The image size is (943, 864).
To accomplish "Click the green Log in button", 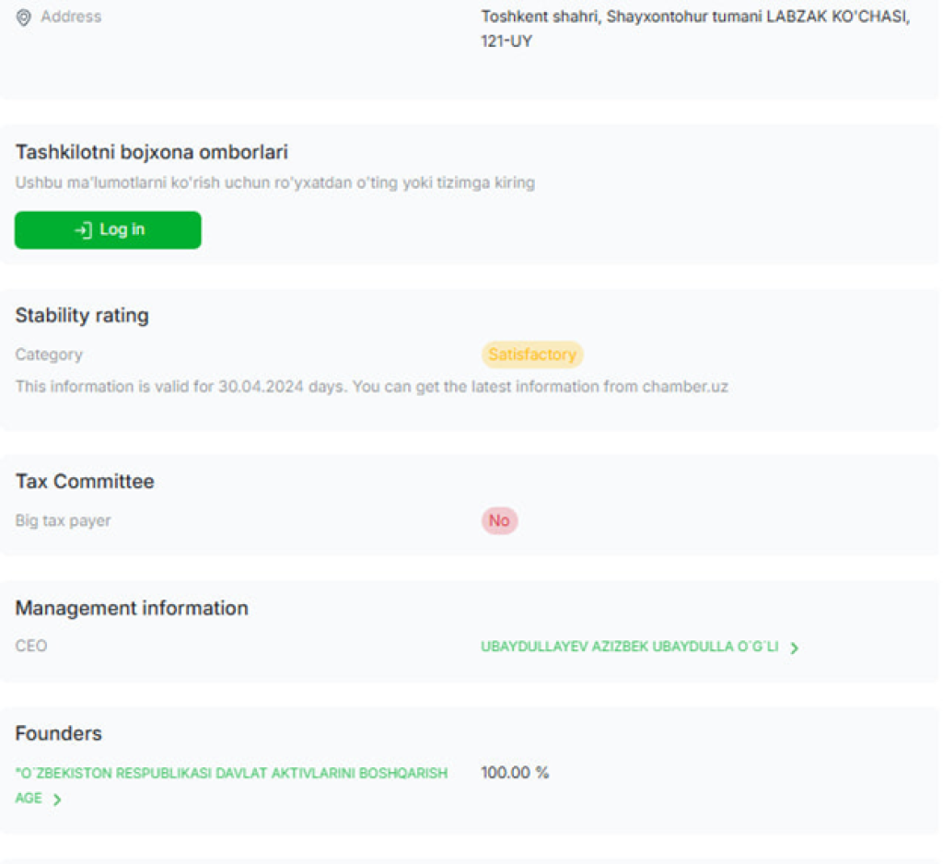I will (108, 230).
